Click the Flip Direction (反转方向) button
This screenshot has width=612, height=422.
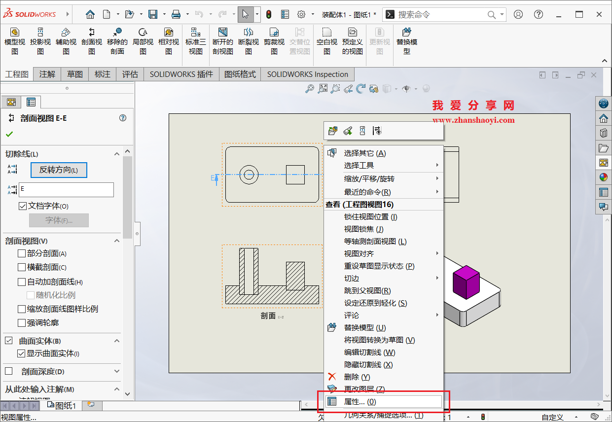pyautogui.click(x=59, y=170)
